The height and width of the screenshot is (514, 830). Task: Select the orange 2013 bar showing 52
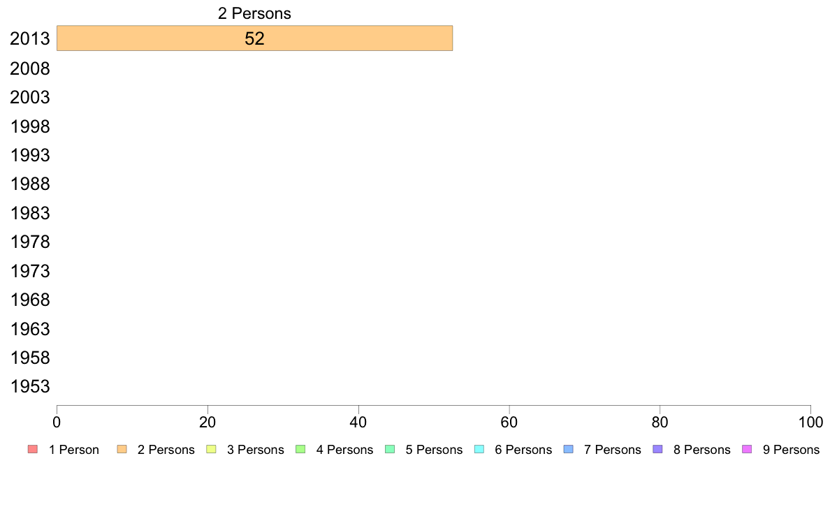coord(254,38)
